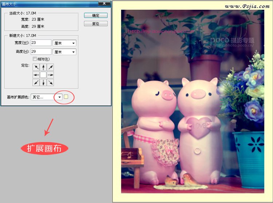
Task: Click the 新建大小: 17.0M label
Action: [x=23, y=36]
